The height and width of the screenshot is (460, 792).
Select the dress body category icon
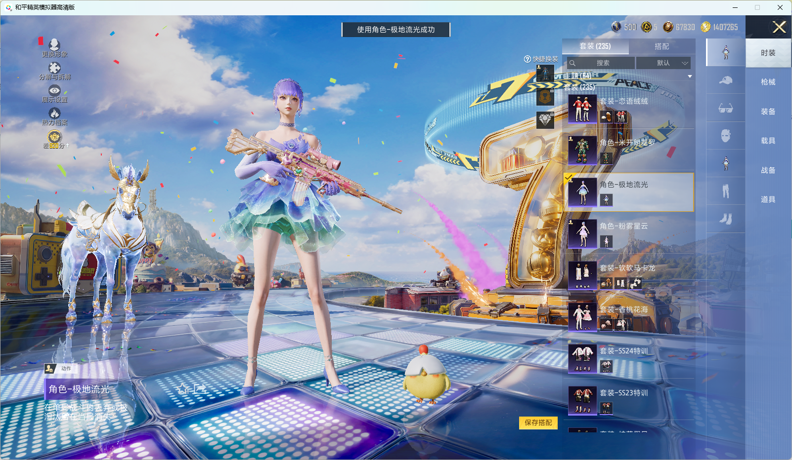(x=726, y=163)
